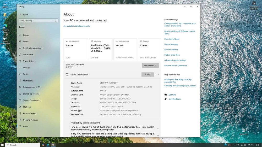Click the Tablet sidebar icon
The image size is (262, 147).
click(20, 74)
